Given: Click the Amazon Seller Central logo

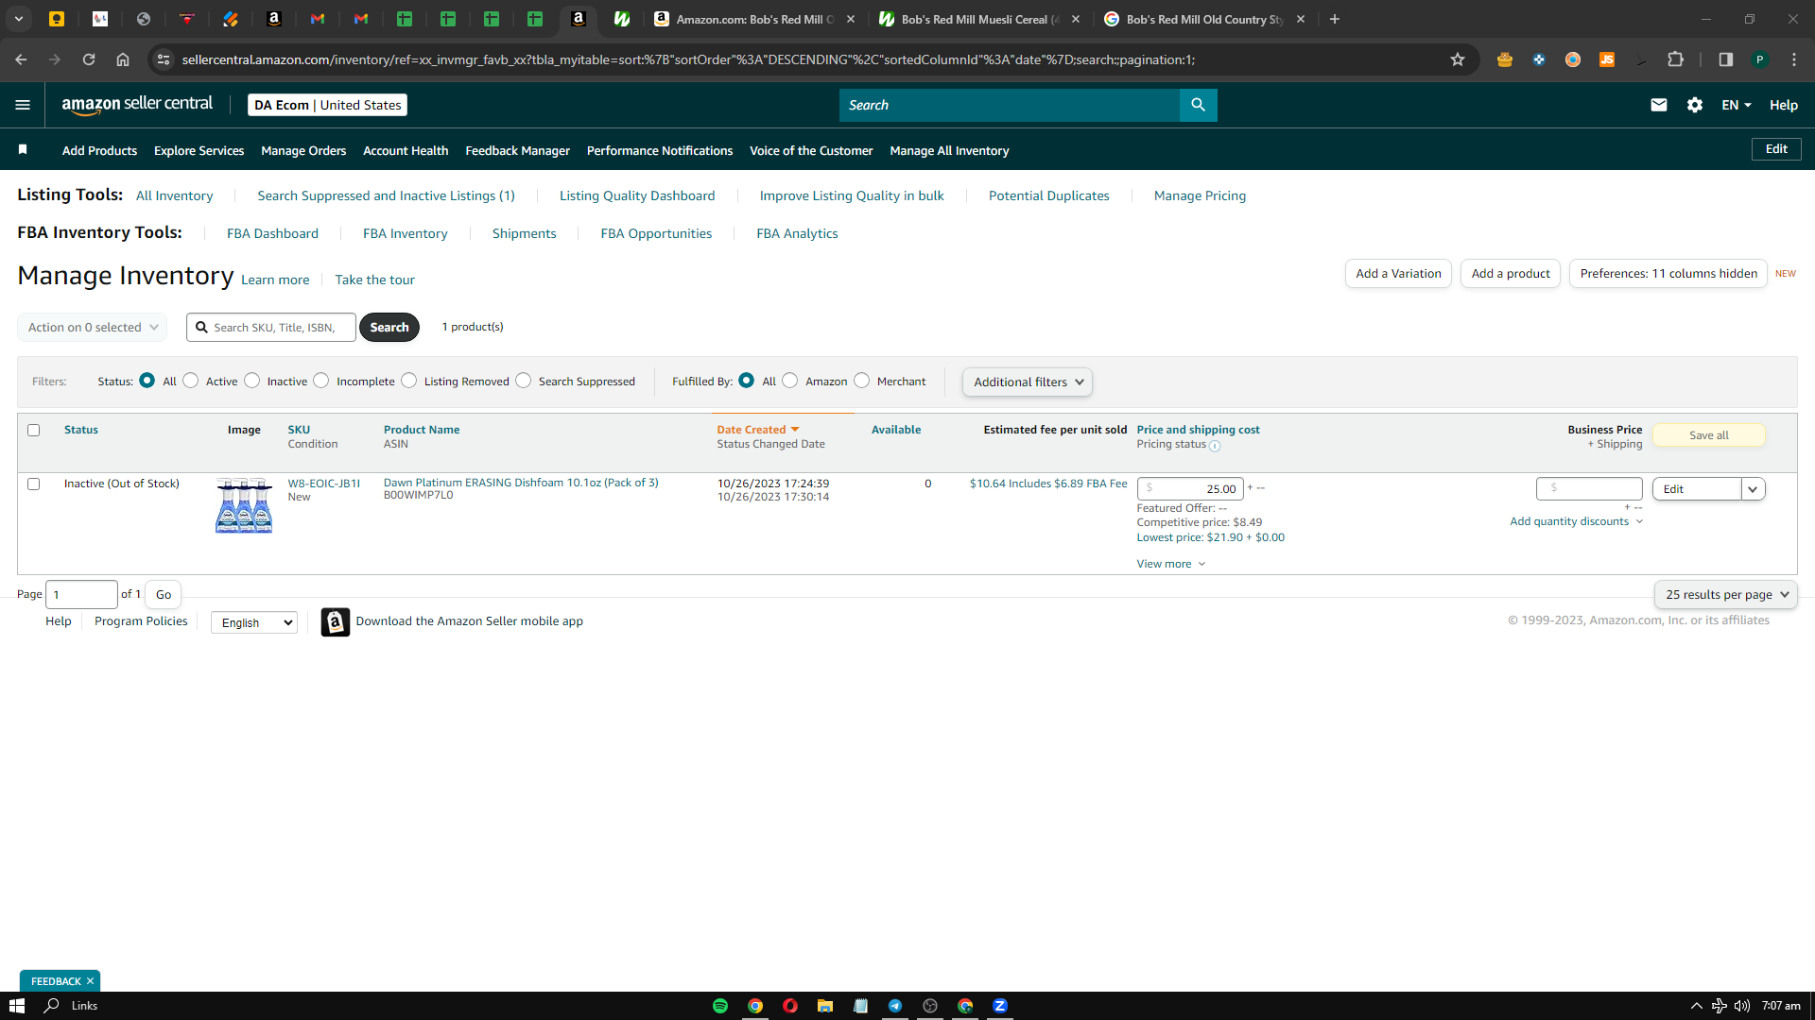Looking at the screenshot, I should pyautogui.click(x=137, y=105).
